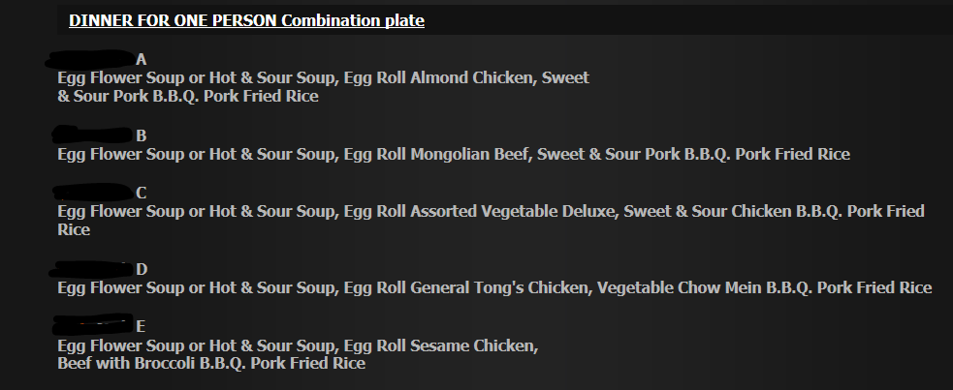Click the blacked-out price beside plate A
This screenshot has width=953, height=390.
[92, 58]
